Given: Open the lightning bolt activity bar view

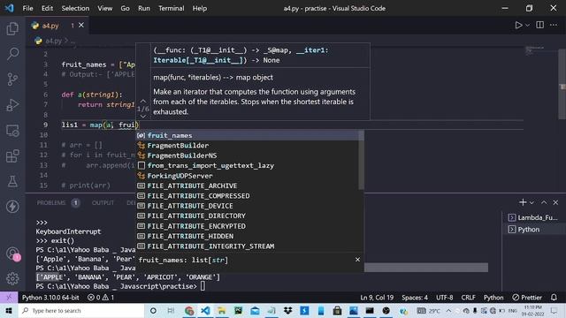Looking at the screenshot, I should coord(12,207).
